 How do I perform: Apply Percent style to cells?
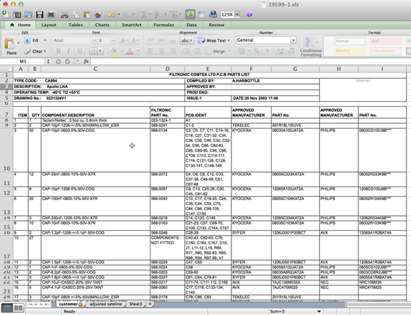tap(256, 51)
